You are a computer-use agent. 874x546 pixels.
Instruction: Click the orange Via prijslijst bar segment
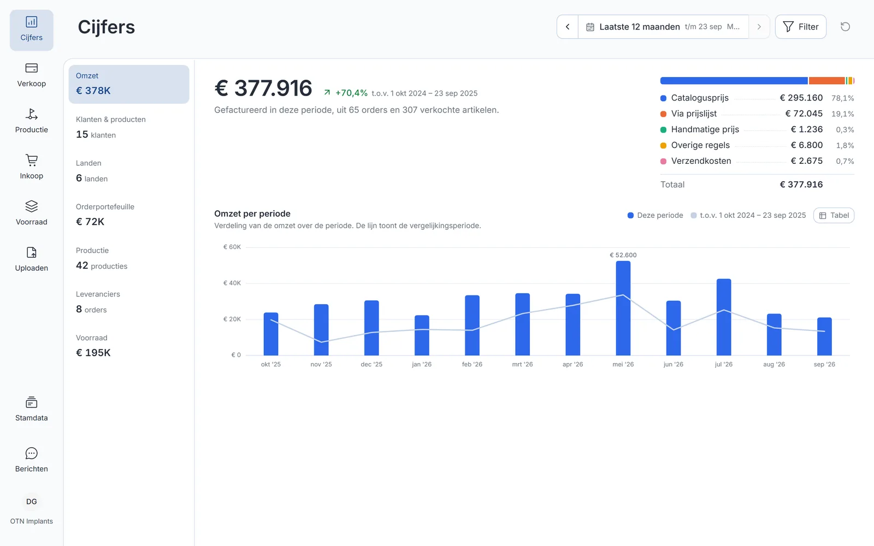point(827,81)
